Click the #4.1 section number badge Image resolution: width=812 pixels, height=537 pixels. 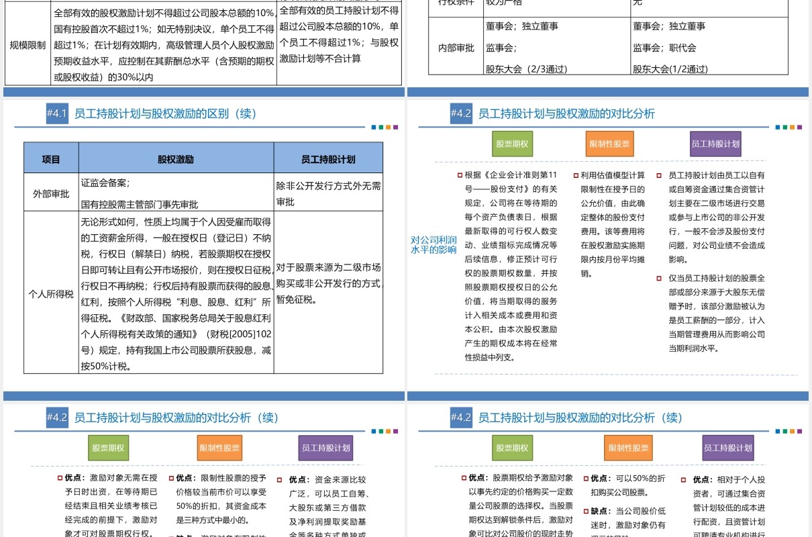(57, 113)
